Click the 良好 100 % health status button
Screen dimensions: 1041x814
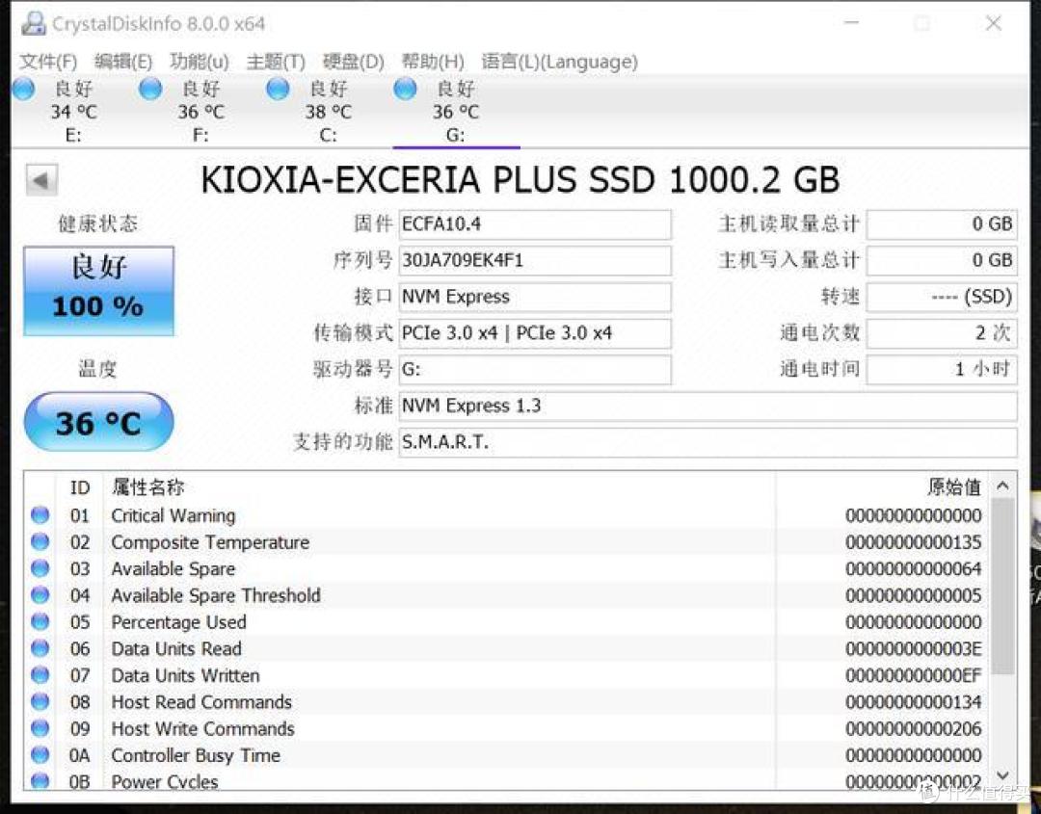[x=99, y=291]
